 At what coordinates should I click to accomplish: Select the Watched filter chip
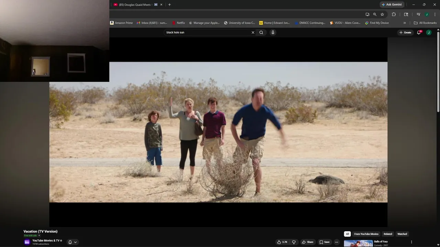[x=402, y=234]
